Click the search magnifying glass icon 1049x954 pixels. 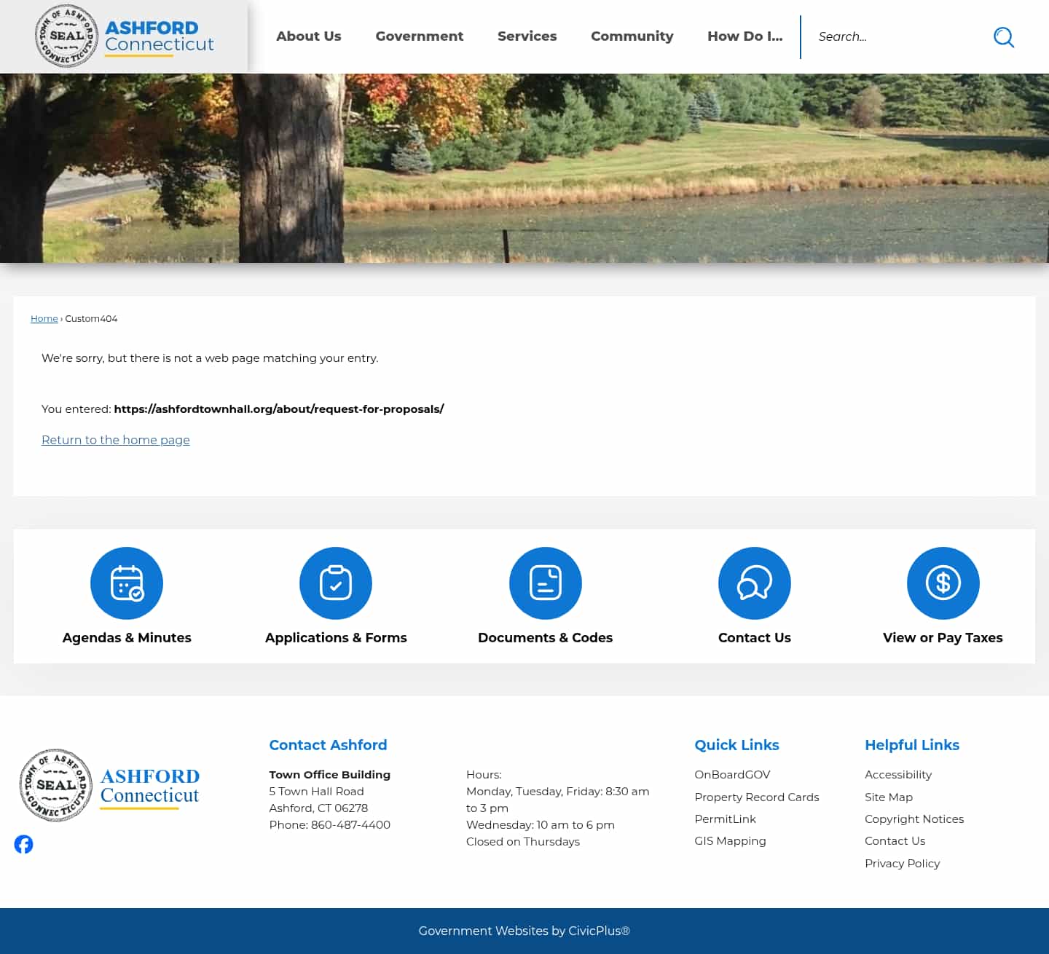[1003, 36]
